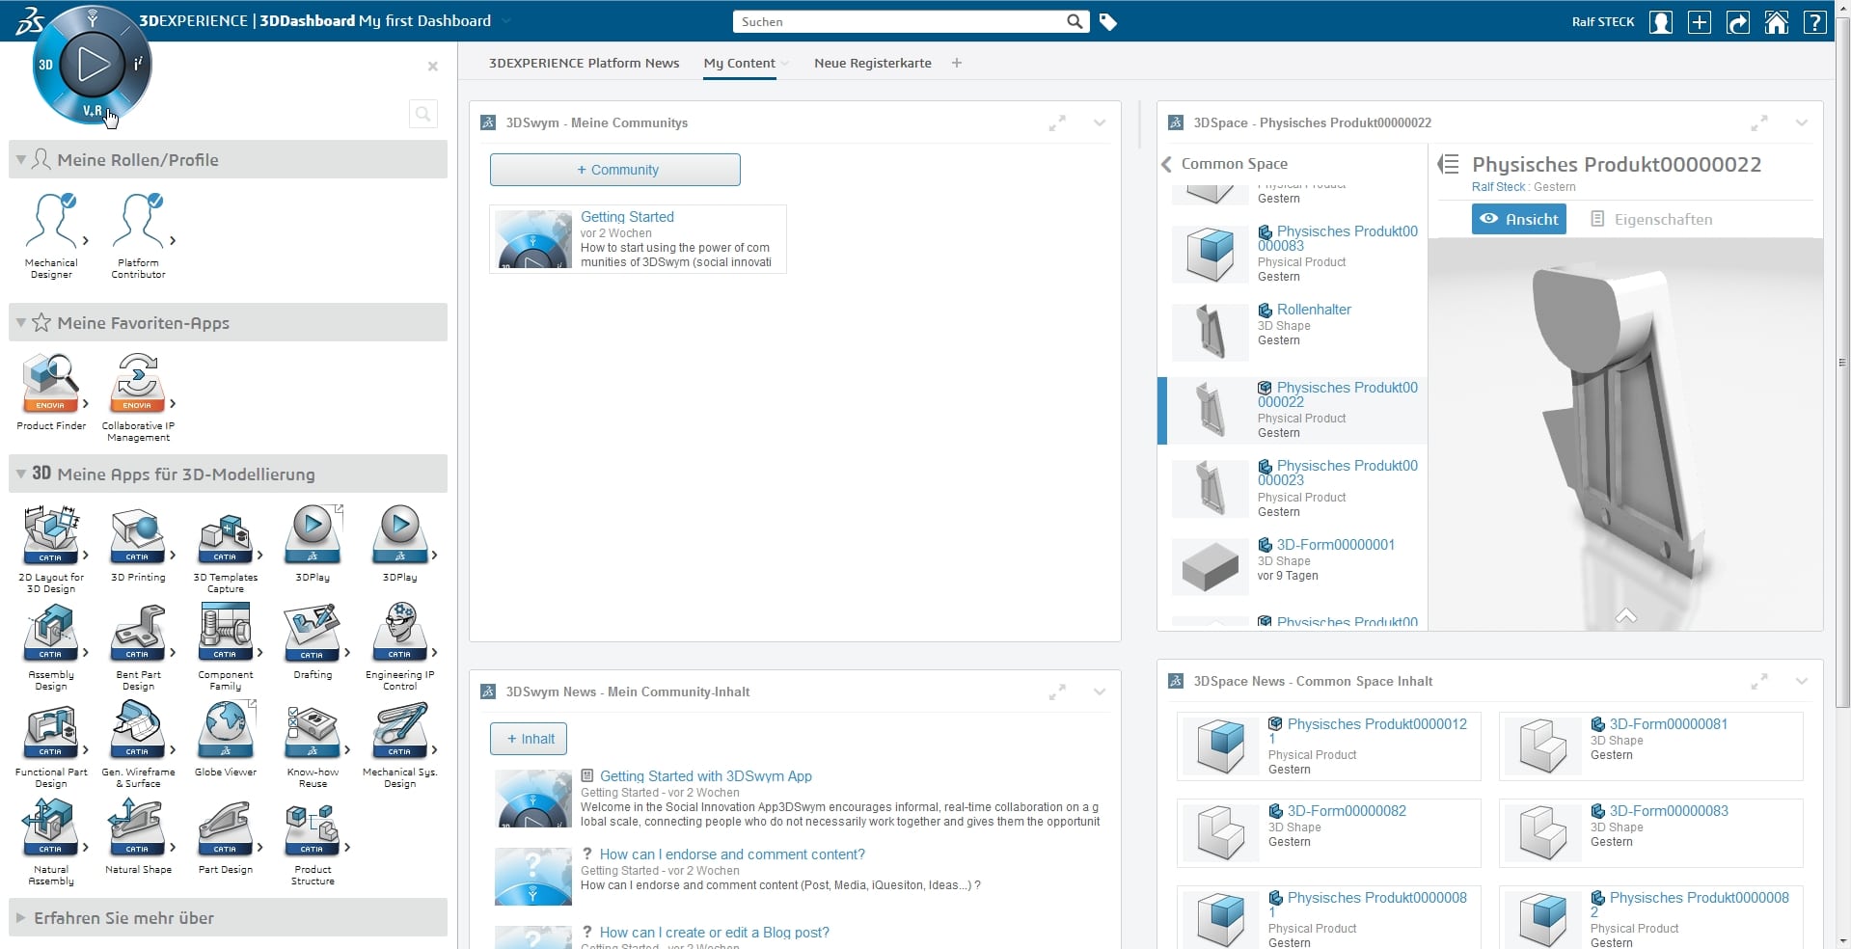This screenshot has width=1851, height=949.
Task: Open dashboard title dropdown arrow
Action: tap(506, 21)
